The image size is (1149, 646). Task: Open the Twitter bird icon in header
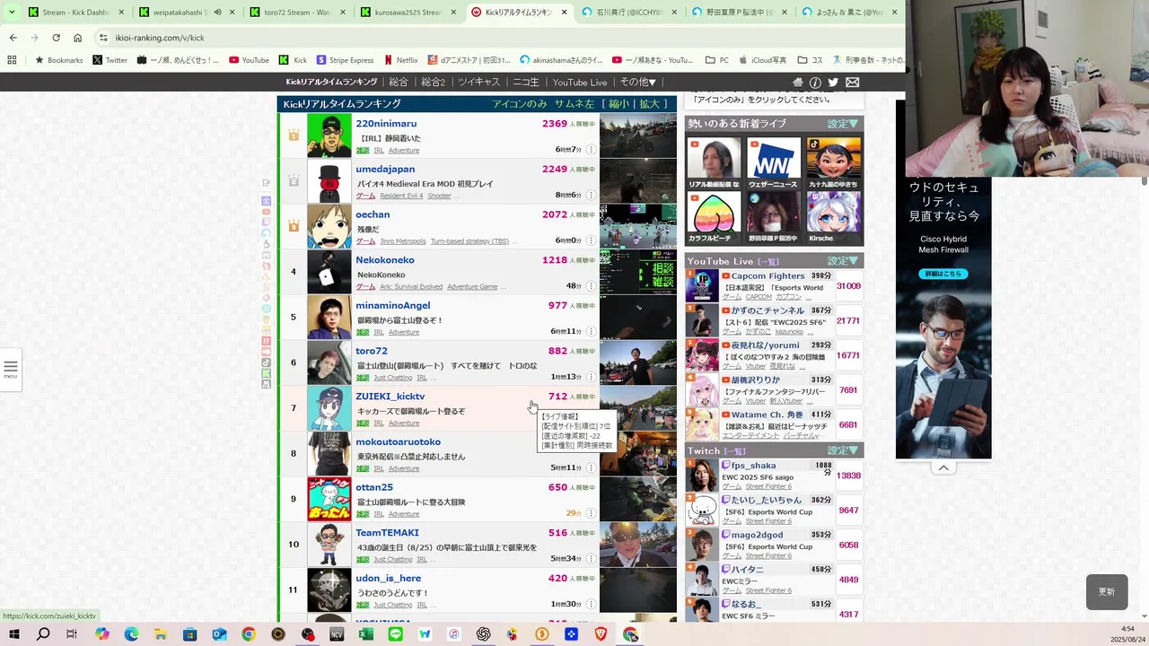833,82
